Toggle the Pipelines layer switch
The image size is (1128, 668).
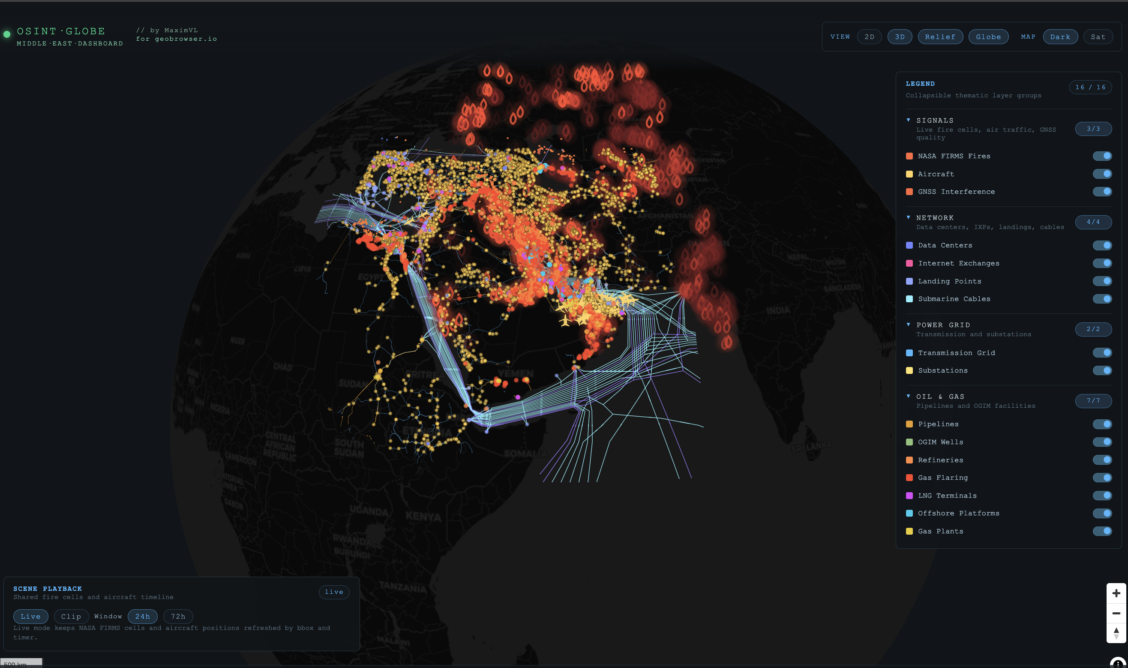(x=1102, y=424)
